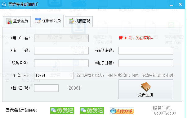Click the 固乔快递查询助手 window title

[x=23, y=4]
